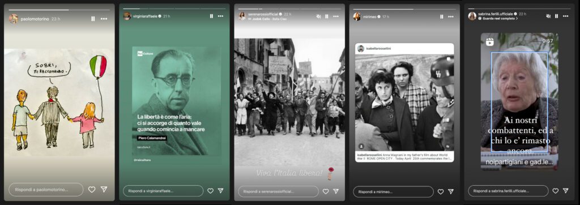Open virginiaraffaele profile avatar
This screenshot has width=580, height=205.
coord(127,16)
